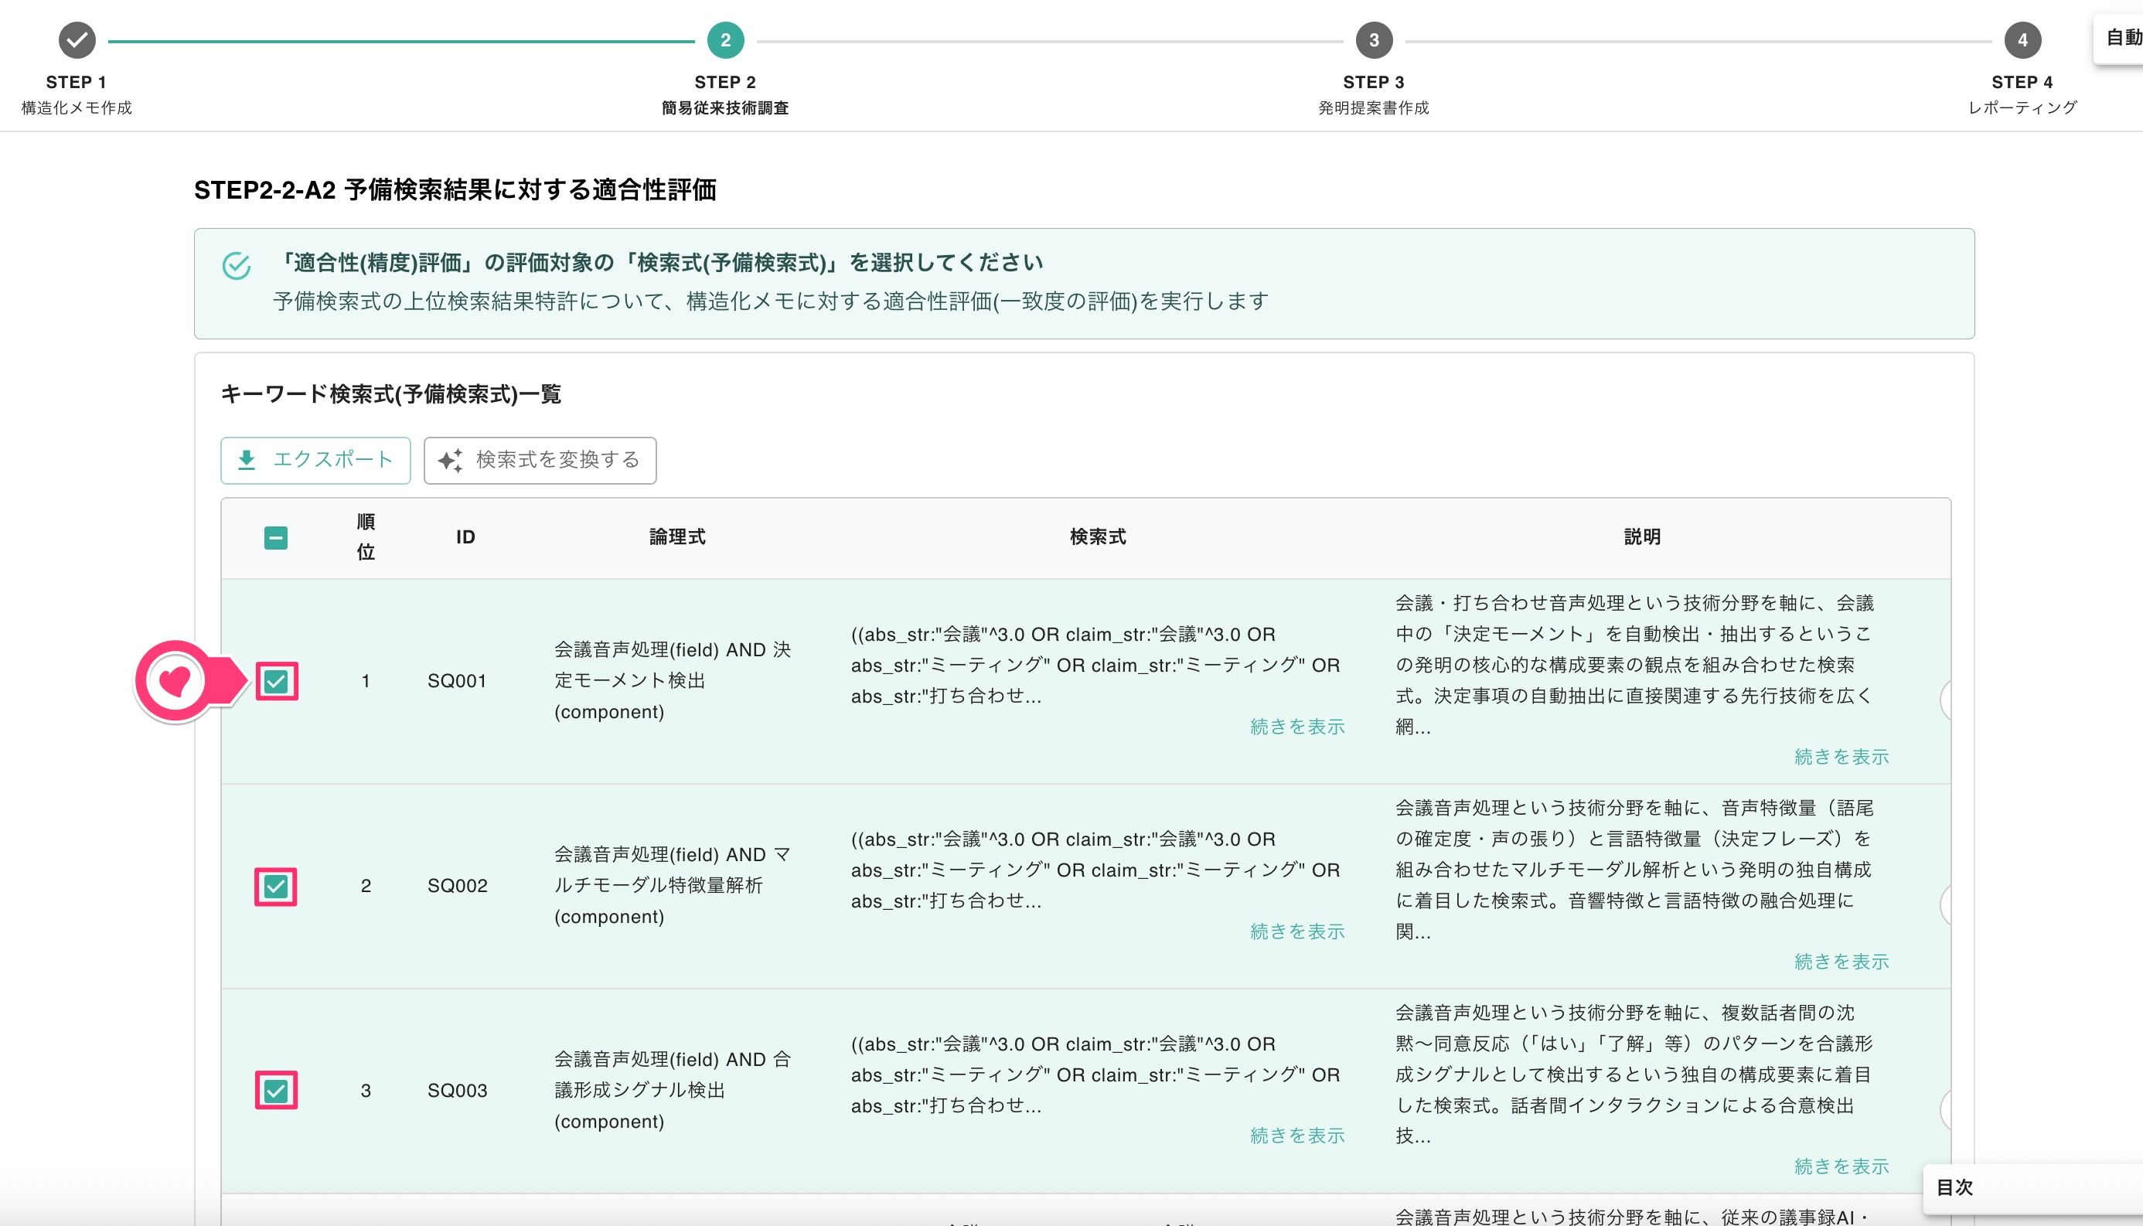
Task: Click the check-circle icon in the instruction banner
Action: click(237, 265)
